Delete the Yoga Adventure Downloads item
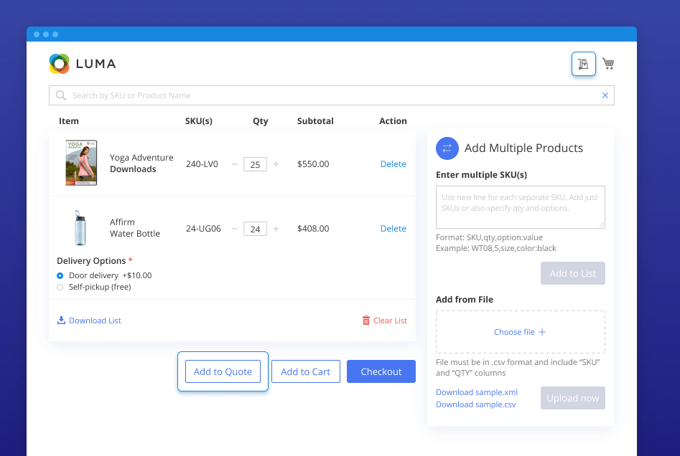Screen dimensions: 680x456 pos(393,164)
